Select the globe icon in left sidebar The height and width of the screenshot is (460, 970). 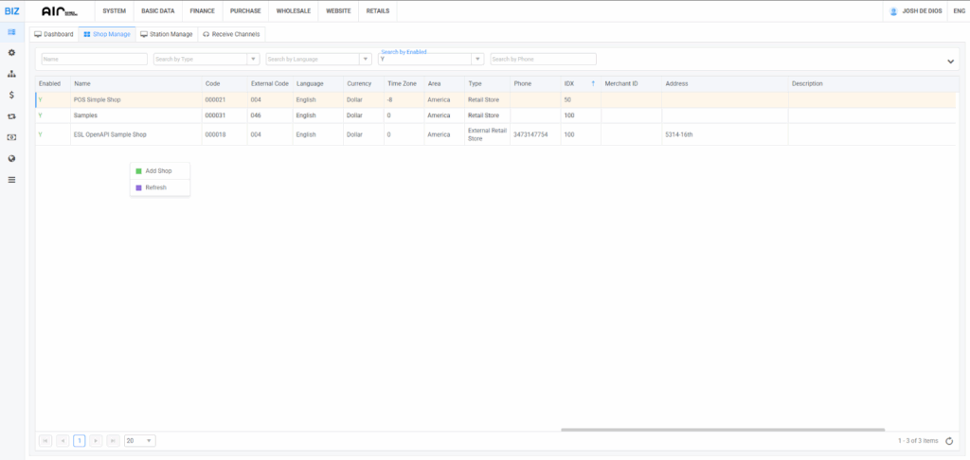pyautogui.click(x=11, y=158)
